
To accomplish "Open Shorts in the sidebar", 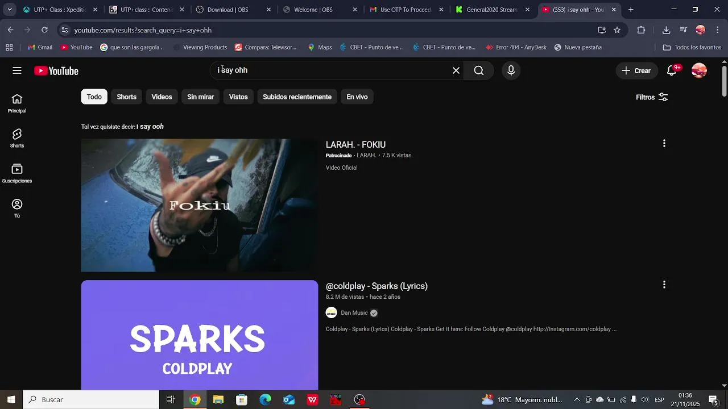I will pos(17,138).
